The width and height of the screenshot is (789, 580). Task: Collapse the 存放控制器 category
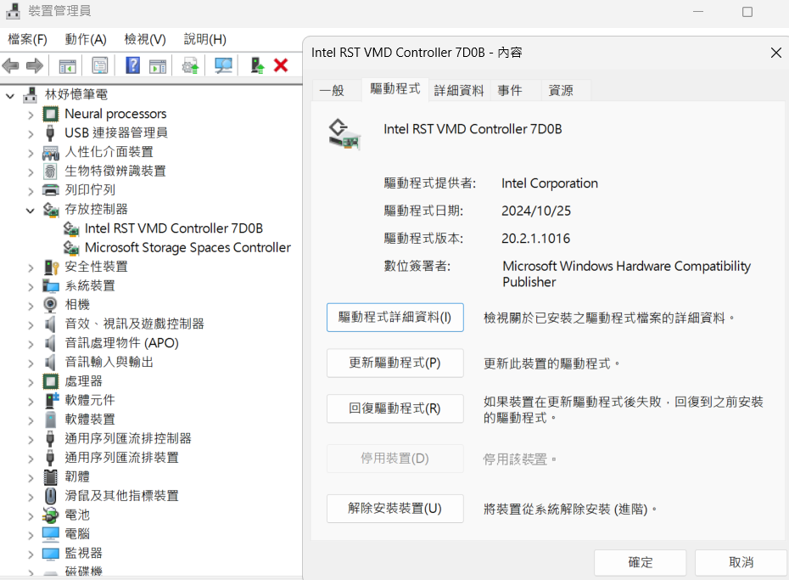(x=31, y=211)
